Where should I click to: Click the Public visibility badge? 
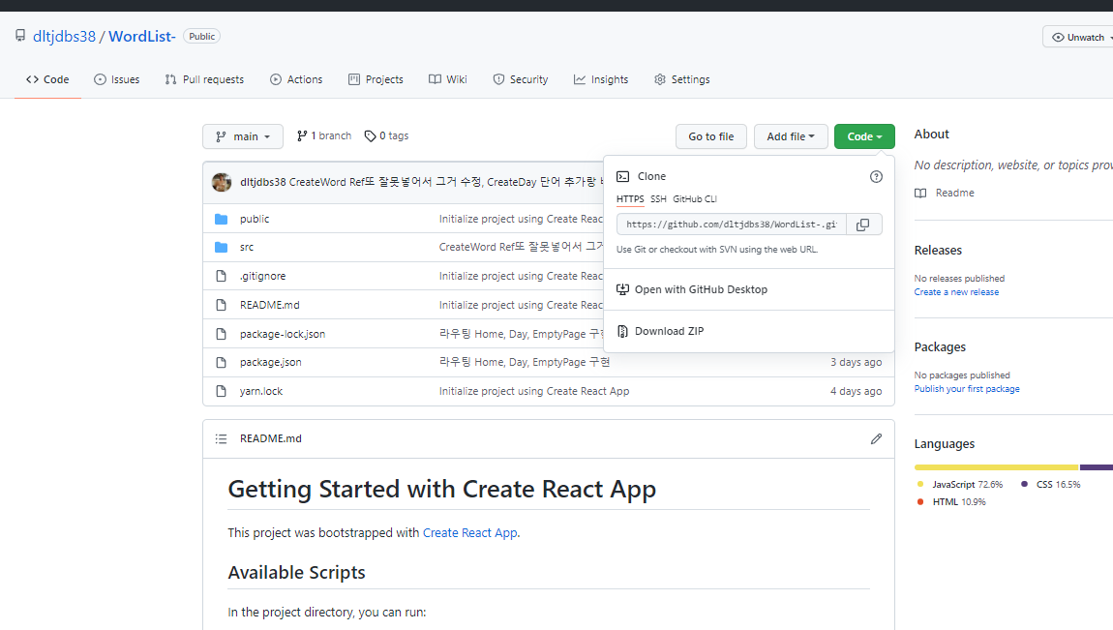pyautogui.click(x=201, y=36)
